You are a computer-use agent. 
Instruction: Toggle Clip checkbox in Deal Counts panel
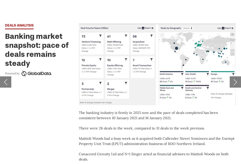tap(143, 28)
